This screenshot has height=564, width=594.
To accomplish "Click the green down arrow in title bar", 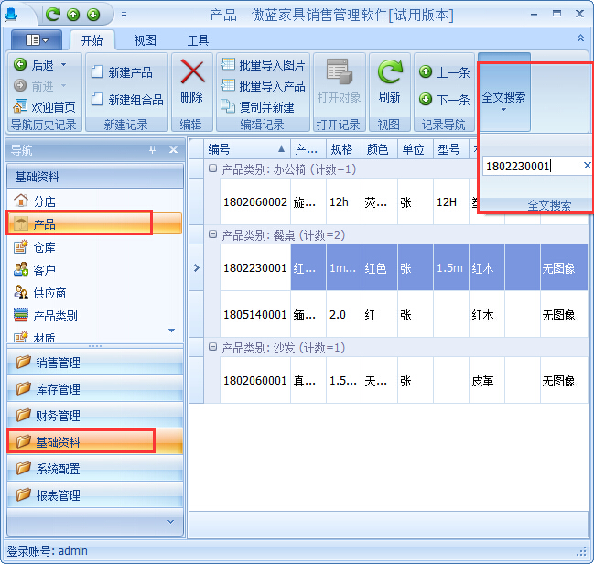I will point(93,15).
